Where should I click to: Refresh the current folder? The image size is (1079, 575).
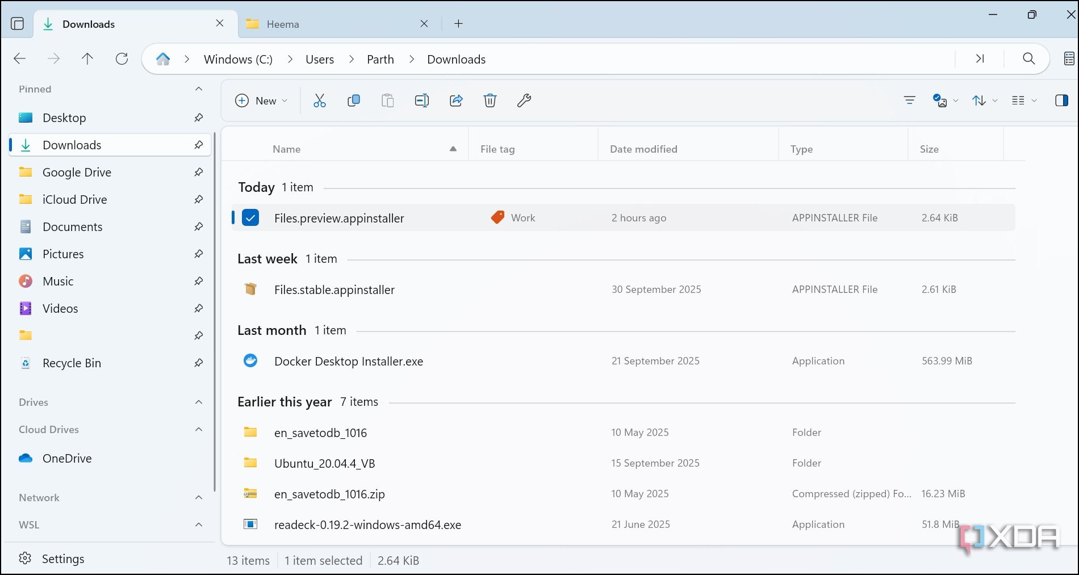pyautogui.click(x=122, y=58)
